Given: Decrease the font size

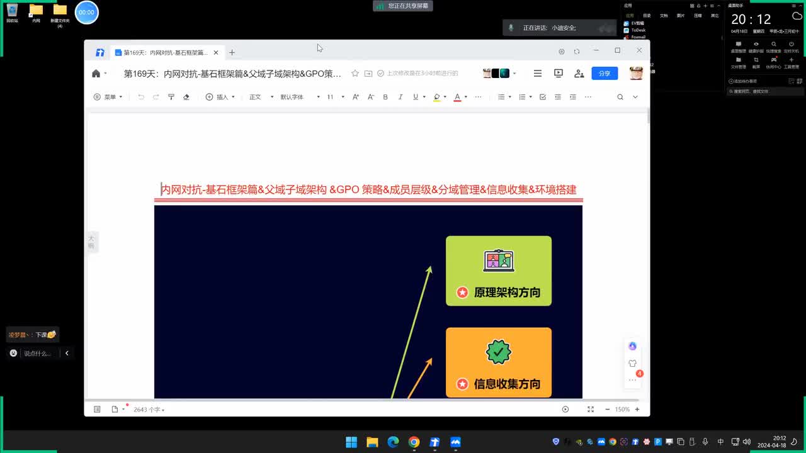Looking at the screenshot, I should pos(370,97).
